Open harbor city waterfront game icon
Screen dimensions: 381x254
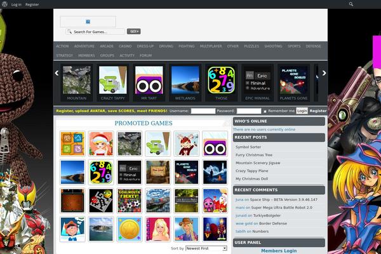coord(158,201)
